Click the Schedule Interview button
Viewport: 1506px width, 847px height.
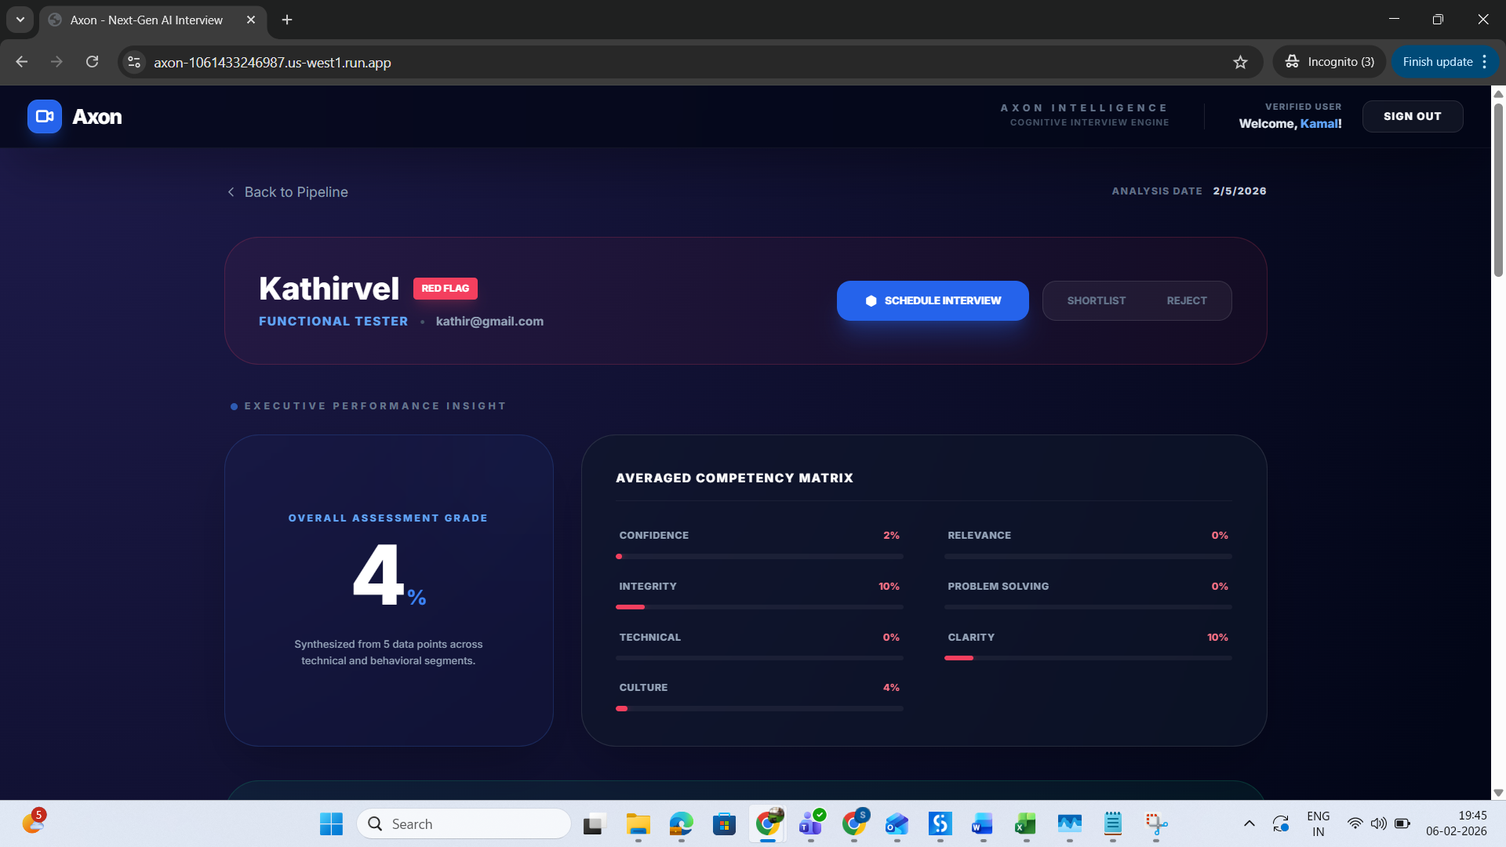(933, 301)
